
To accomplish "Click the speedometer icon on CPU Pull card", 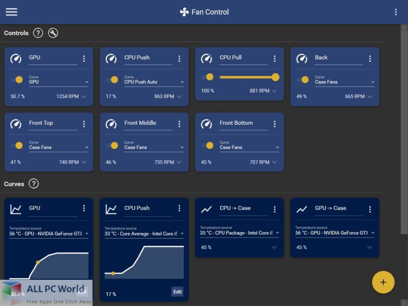I will [207, 58].
